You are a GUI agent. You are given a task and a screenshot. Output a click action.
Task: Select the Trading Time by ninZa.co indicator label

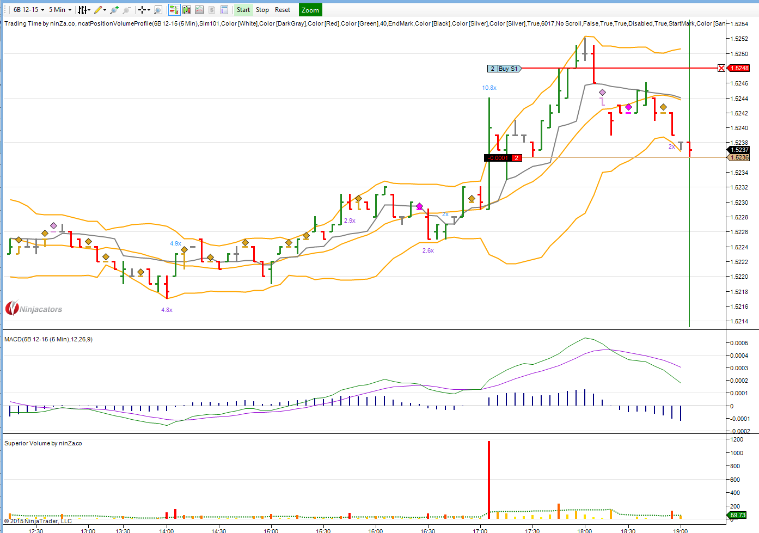[x=40, y=23]
